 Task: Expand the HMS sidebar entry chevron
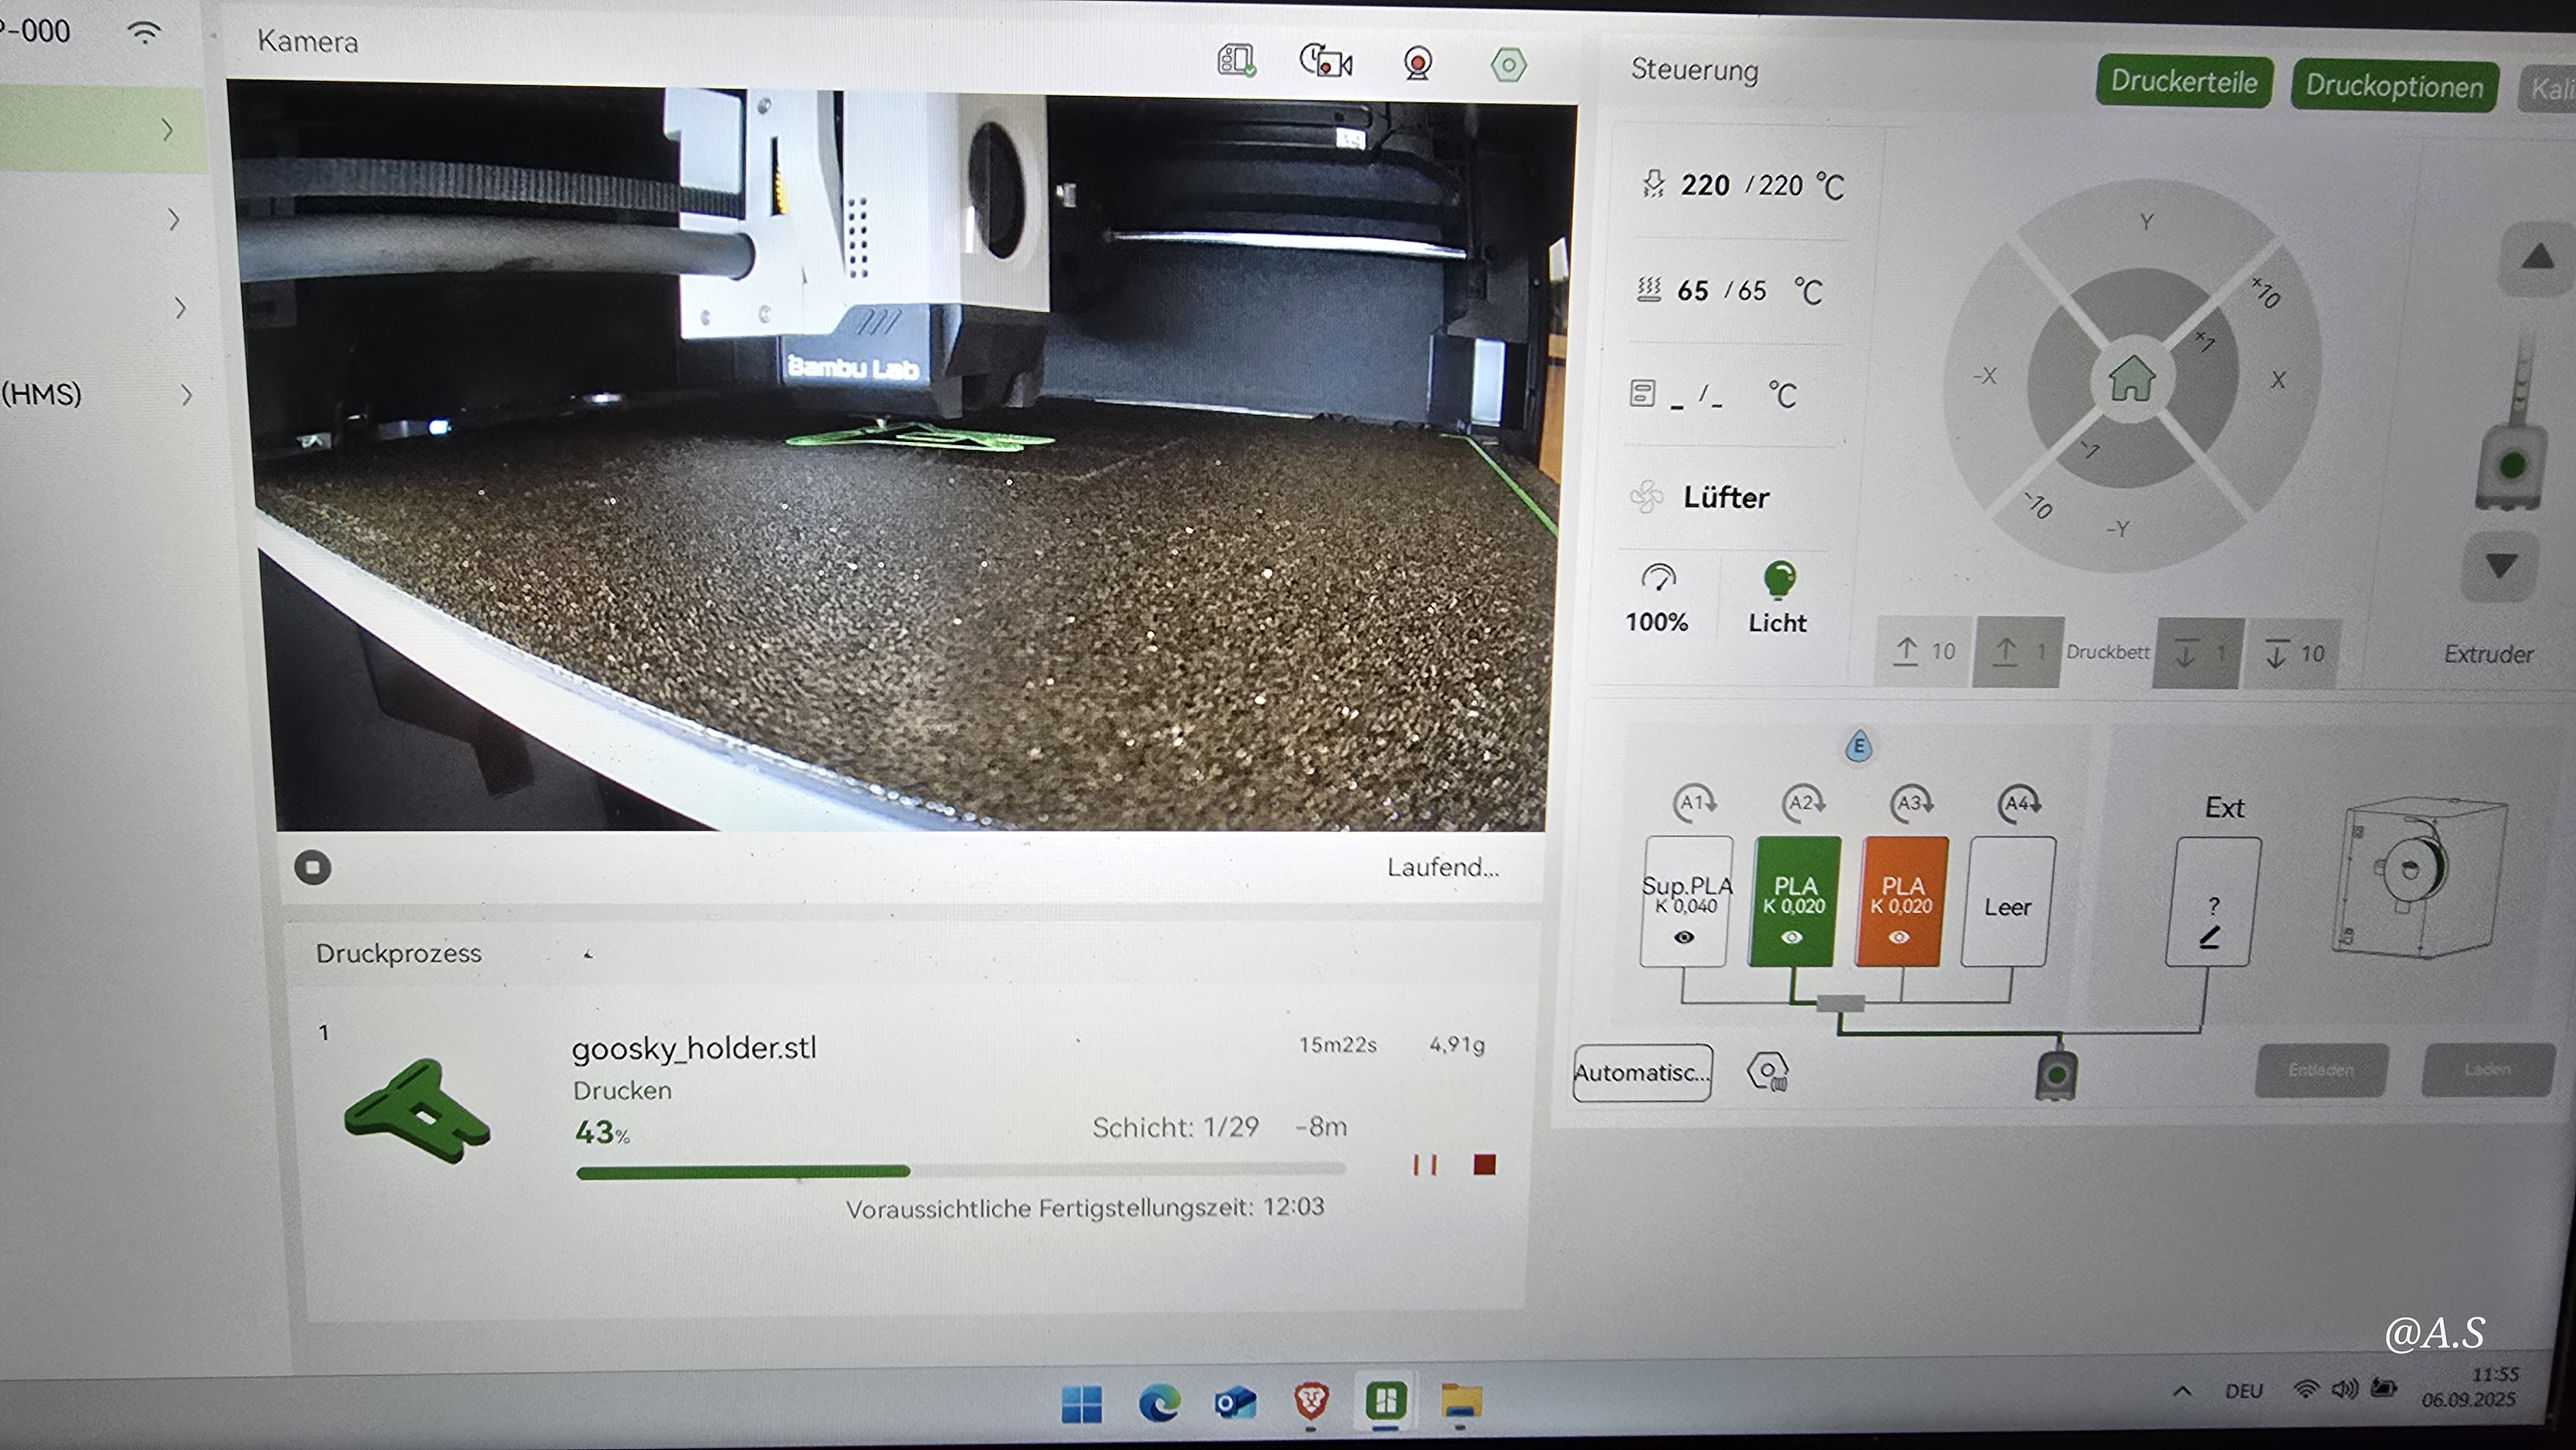click(187, 395)
